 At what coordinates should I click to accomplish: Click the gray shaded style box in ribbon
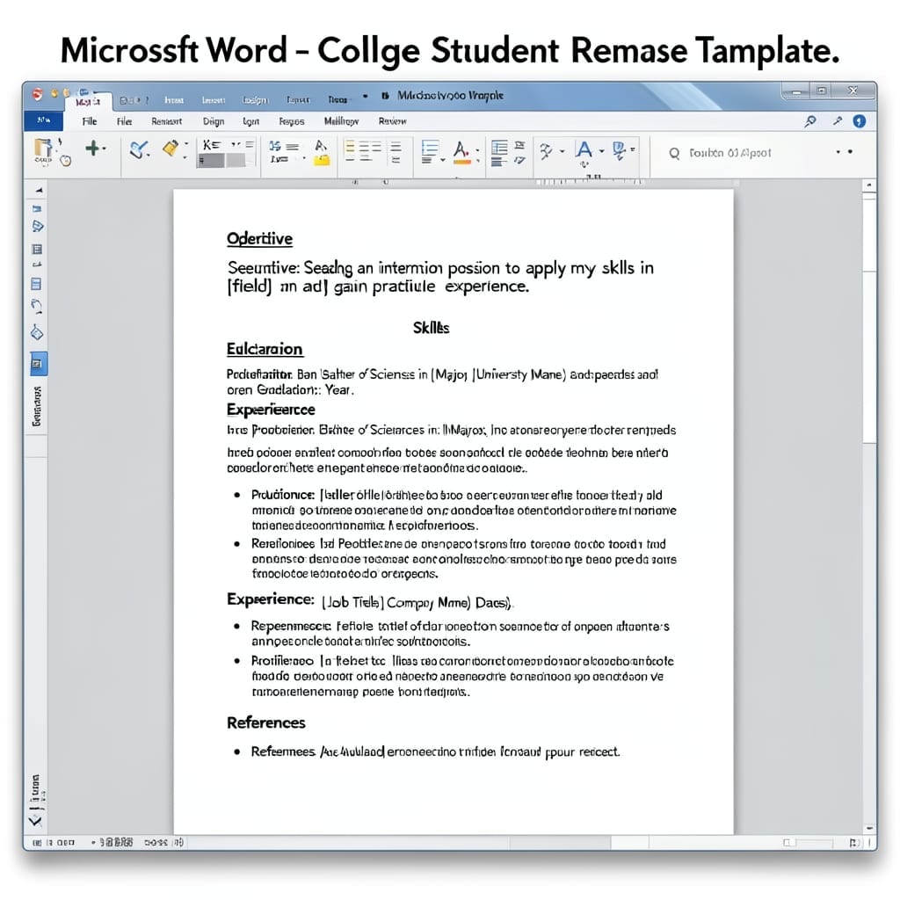coord(211,160)
